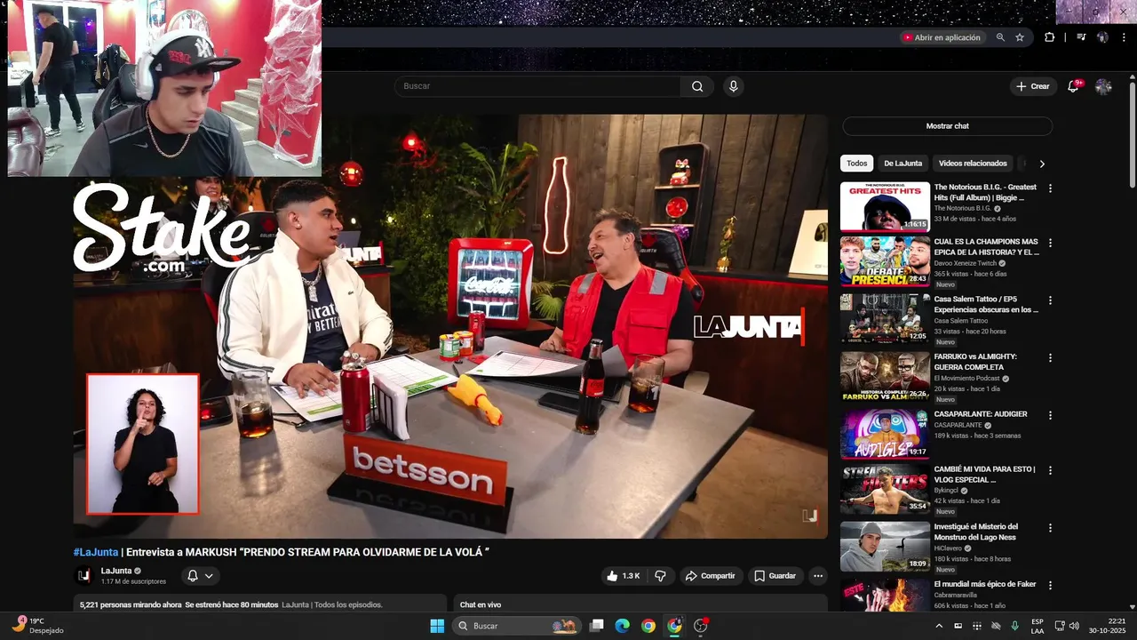Open the Notorious B.I.G. Greatest Hits thumbnail
Viewport: 1137px width, 640px height.
[885, 206]
